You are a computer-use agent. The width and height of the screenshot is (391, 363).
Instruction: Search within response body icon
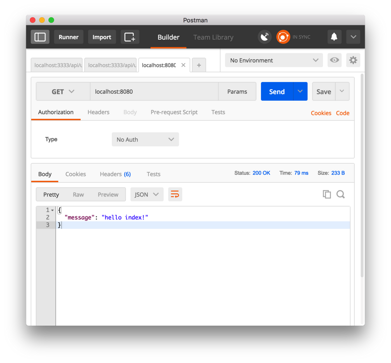point(341,194)
